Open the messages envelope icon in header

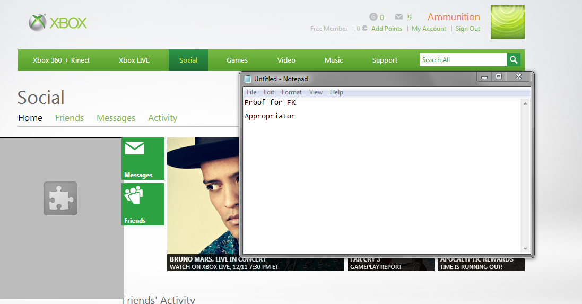tap(398, 16)
